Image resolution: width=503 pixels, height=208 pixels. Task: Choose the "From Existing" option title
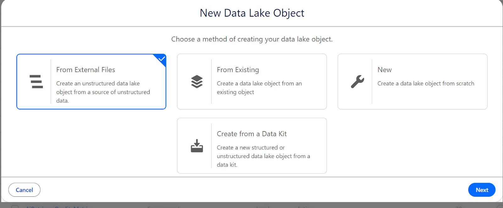pos(238,70)
